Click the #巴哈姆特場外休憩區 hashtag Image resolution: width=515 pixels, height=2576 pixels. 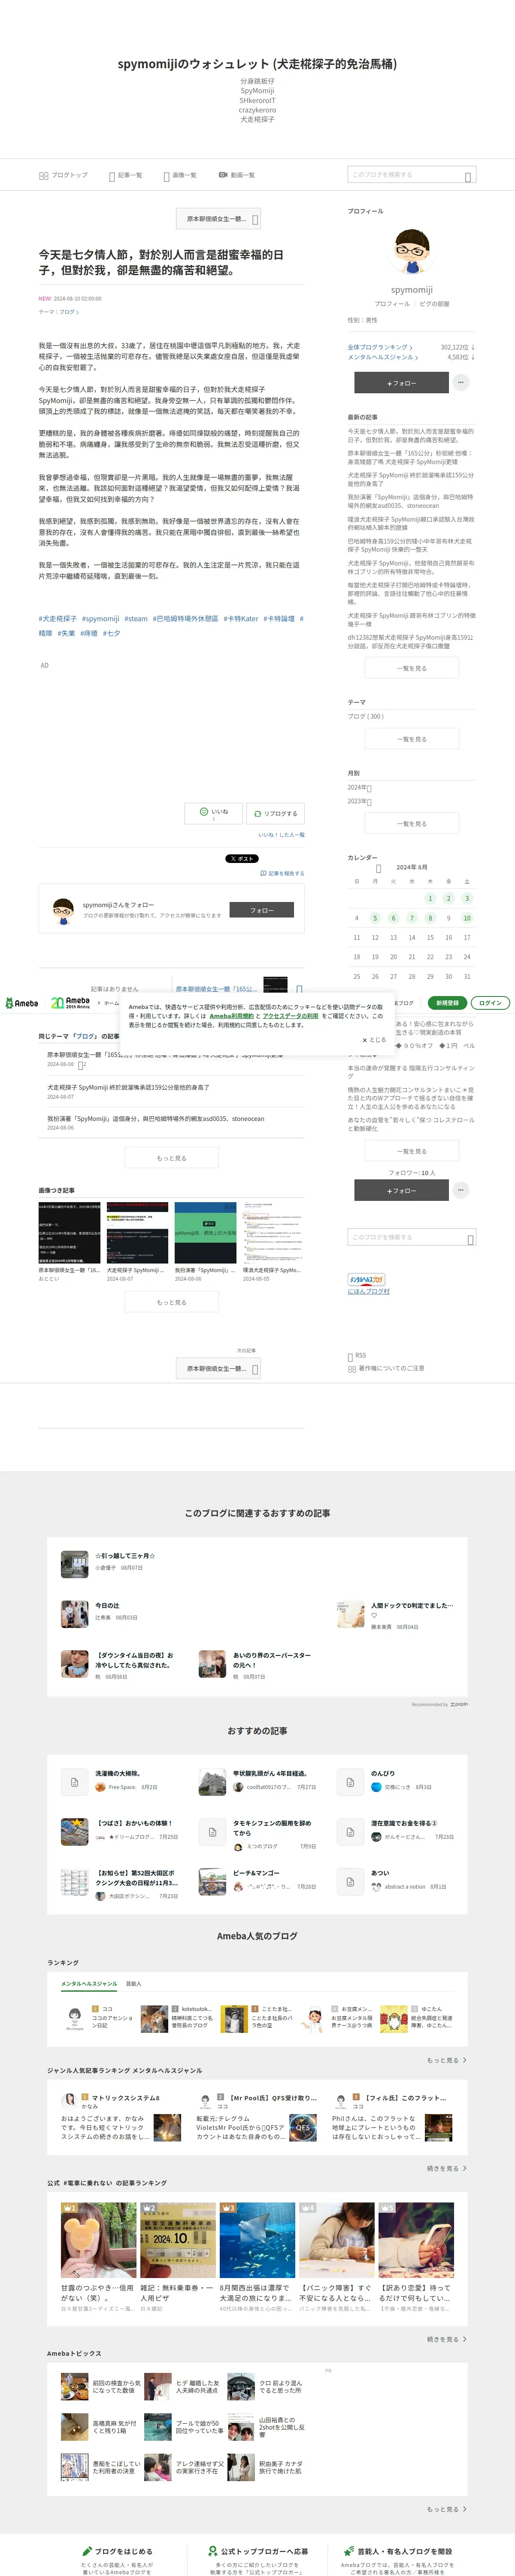pos(185,619)
